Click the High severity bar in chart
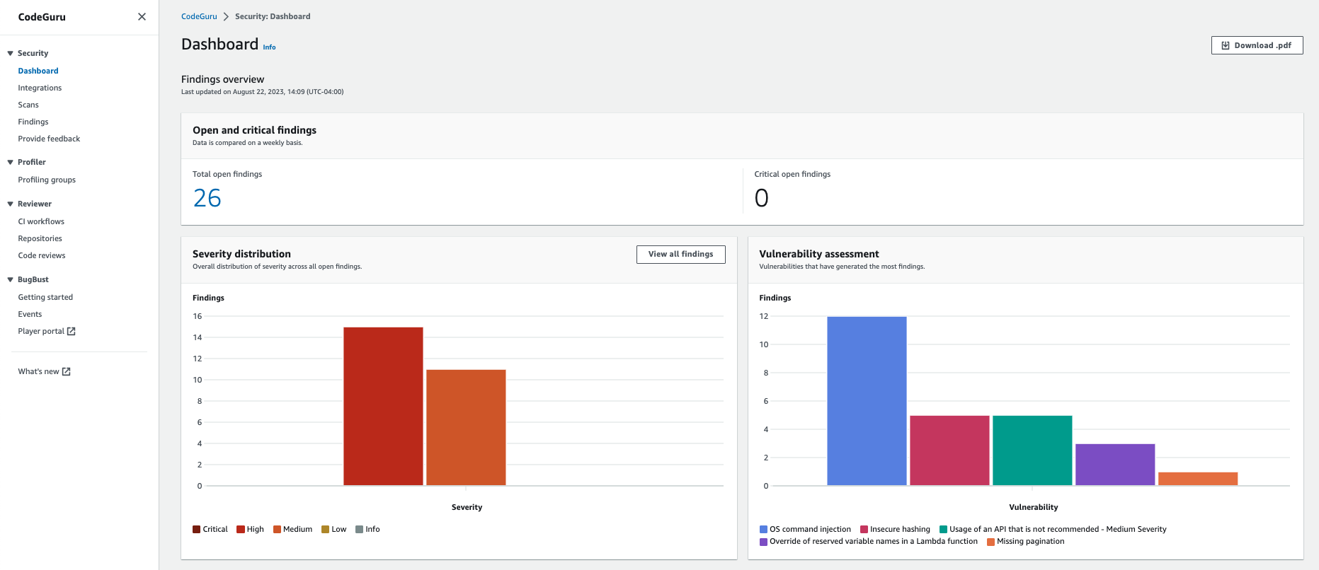The height and width of the screenshot is (570, 1319). click(x=383, y=406)
